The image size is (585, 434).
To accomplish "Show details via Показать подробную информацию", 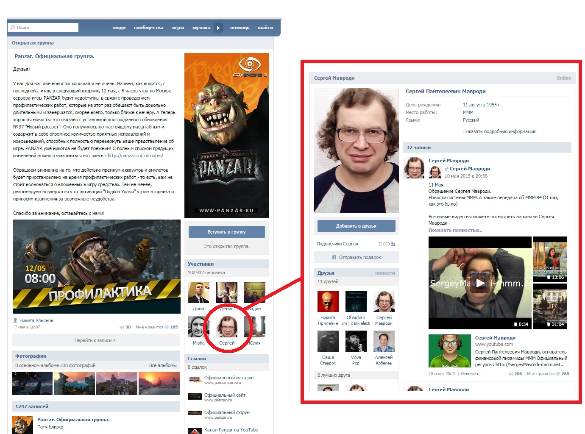I will click(x=499, y=131).
